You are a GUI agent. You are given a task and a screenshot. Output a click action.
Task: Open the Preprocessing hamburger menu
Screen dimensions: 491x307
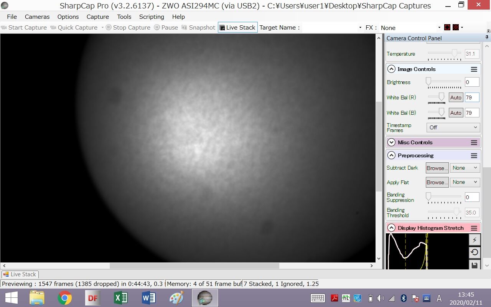point(474,155)
